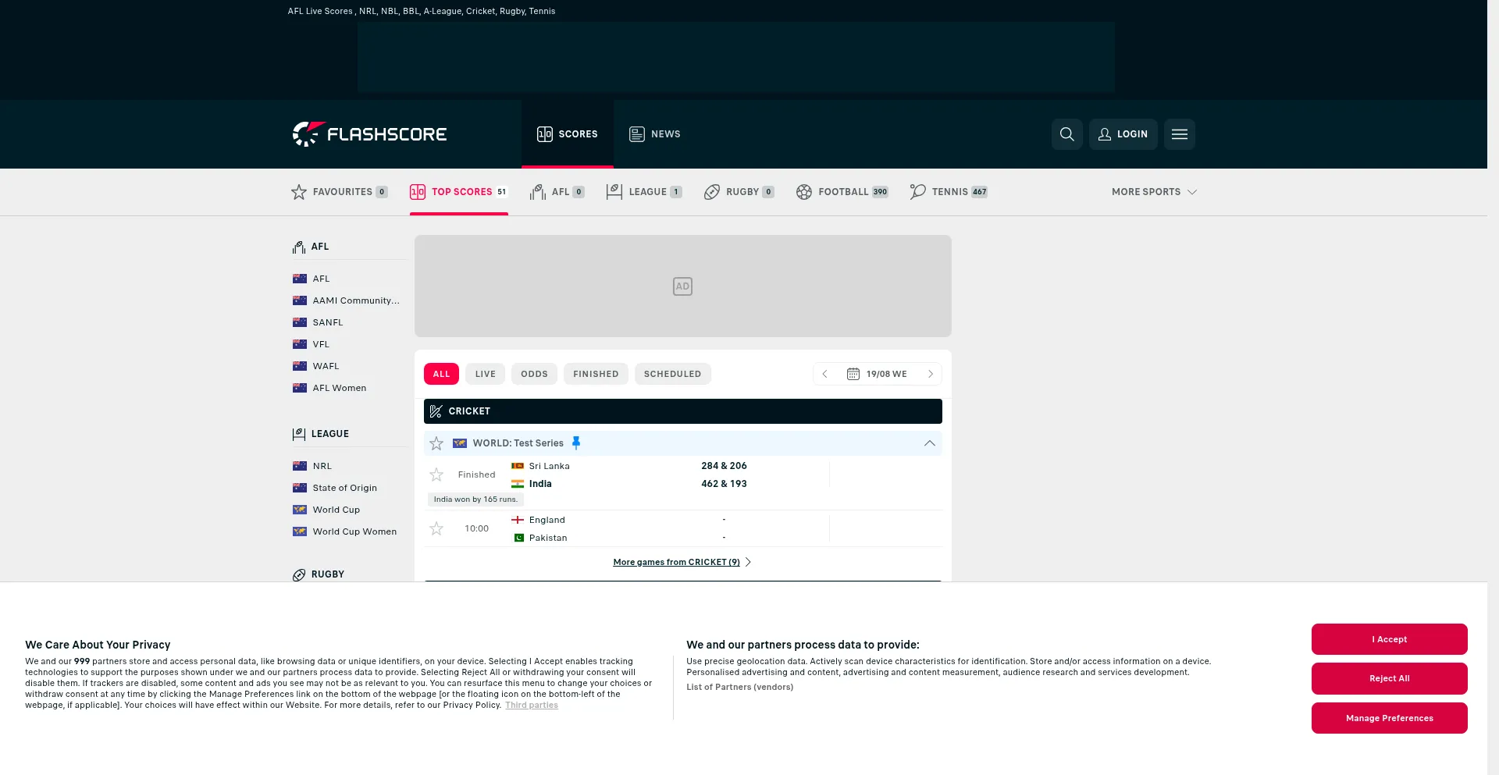Image resolution: width=1499 pixels, height=775 pixels.
Task: Click the Sri Lanka flag icon
Action: coord(518,466)
